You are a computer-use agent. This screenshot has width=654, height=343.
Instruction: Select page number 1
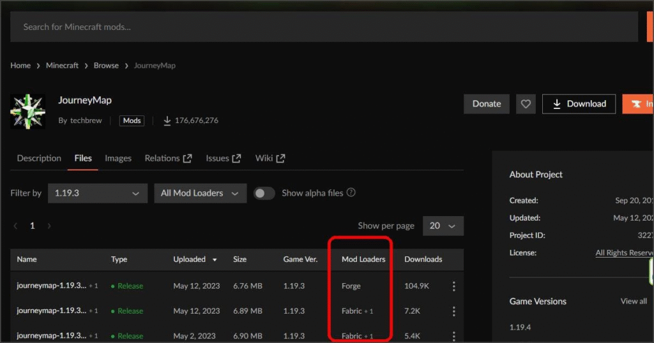32,226
